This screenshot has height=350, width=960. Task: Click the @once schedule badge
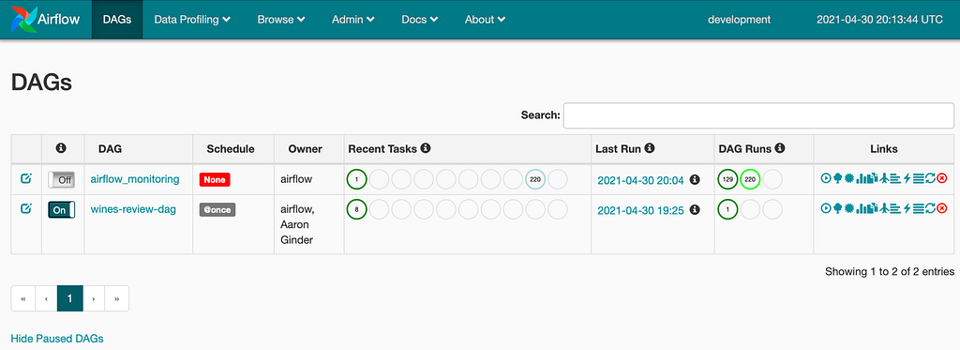point(217,209)
